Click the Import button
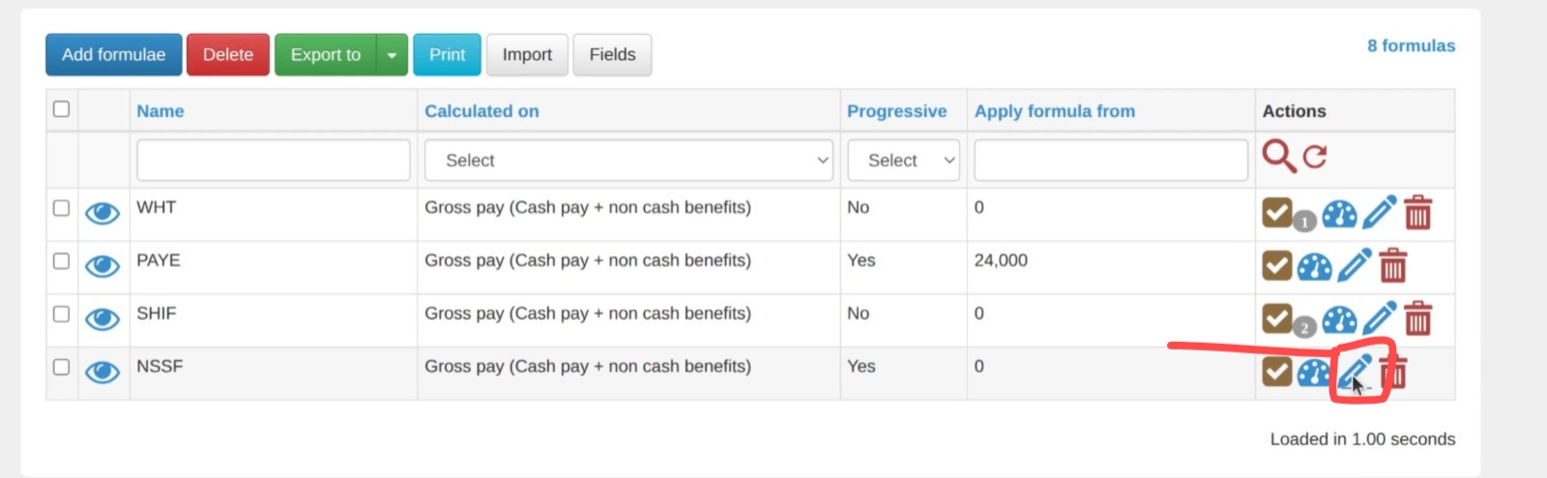Viewport: 1547px width, 478px height. pos(527,55)
